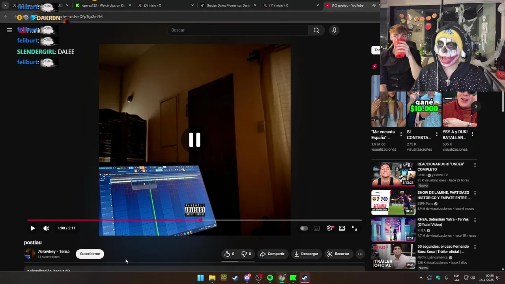Open tray volume speaker icon
The width and height of the screenshot is (505, 284).
click(x=473, y=278)
